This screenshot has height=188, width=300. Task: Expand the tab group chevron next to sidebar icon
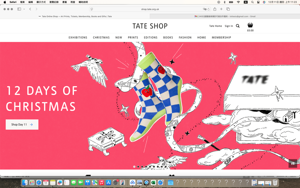24,9
